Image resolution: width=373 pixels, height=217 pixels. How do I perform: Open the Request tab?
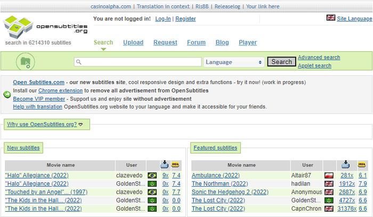(x=165, y=42)
